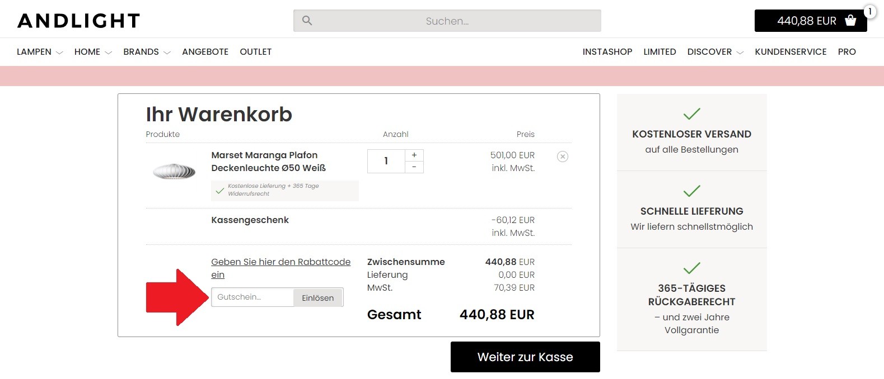
Task: Open KUNDENSERVICE page
Action: pyautogui.click(x=791, y=52)
